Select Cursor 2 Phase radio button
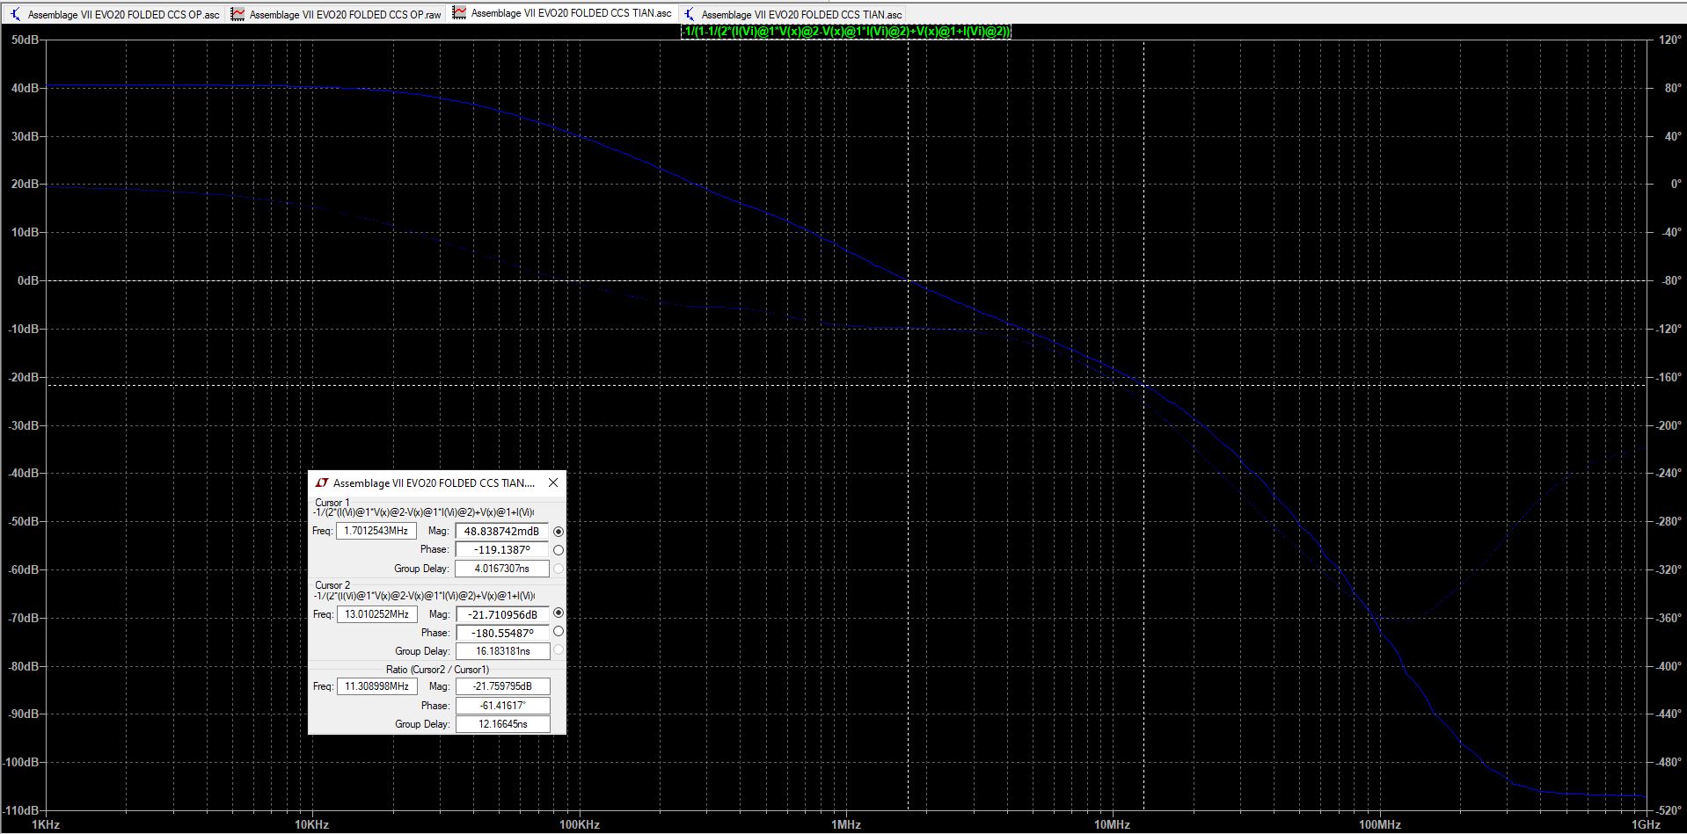This screenshot has width=1687, height=834. (559, 632)
